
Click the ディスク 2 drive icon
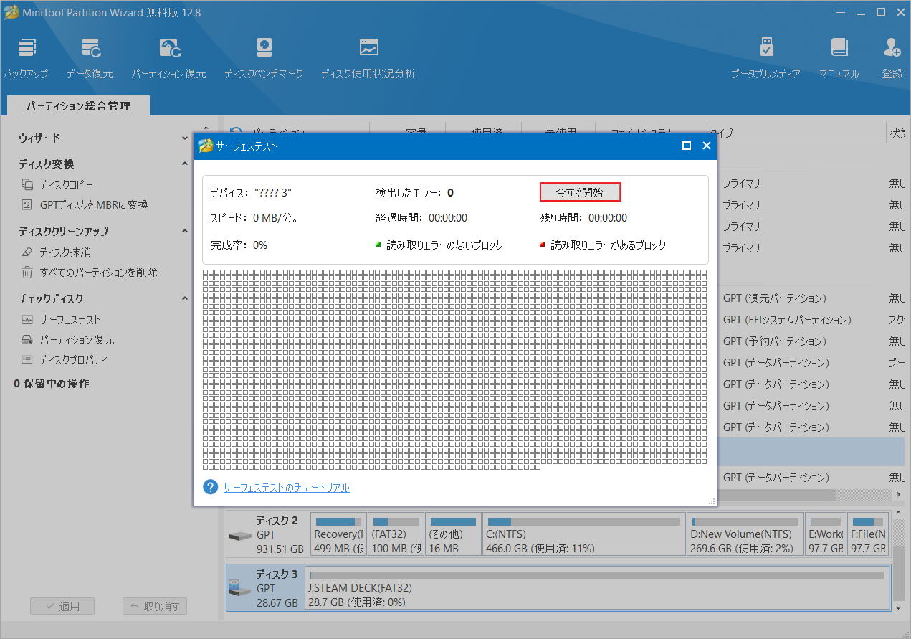(x=239, y=536)
